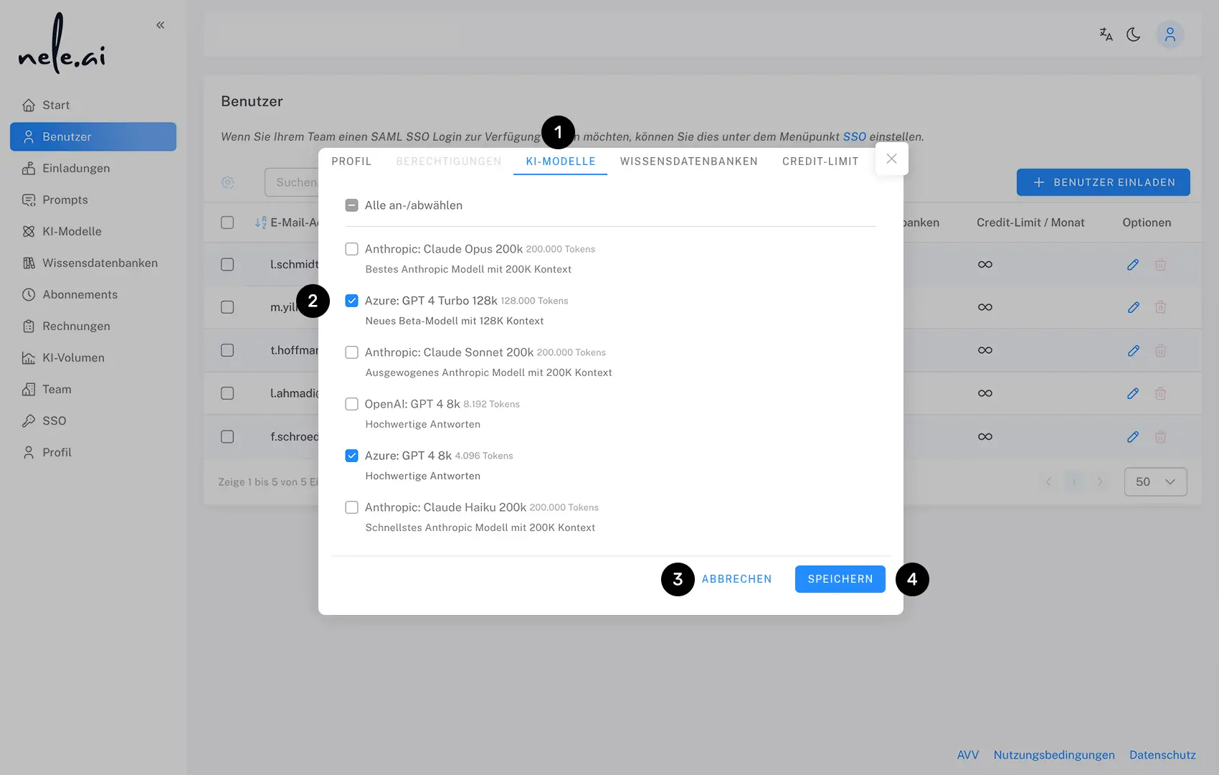
Task: Select the m.yil row checkbox
Action: point(227,307)
